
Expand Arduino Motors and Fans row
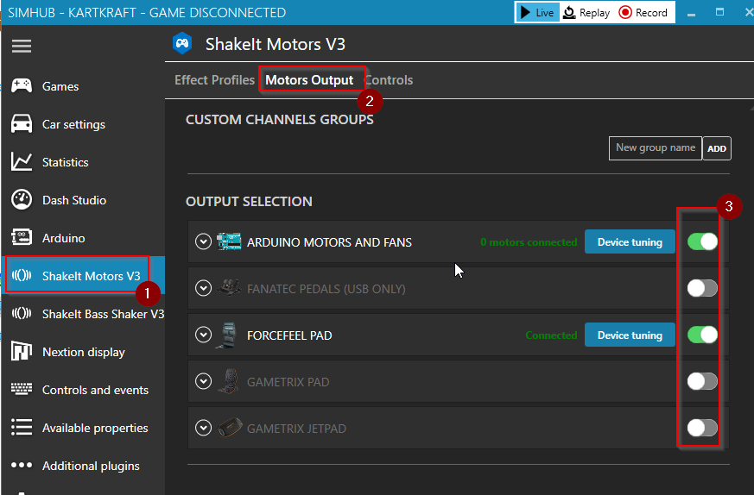pyautogui.click(x=204, y=241)
